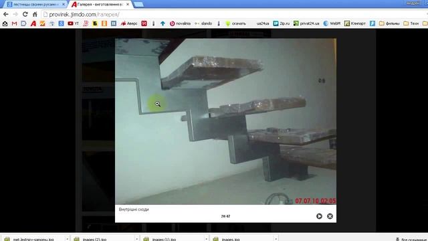
Task: Click the staircase photo in lightbox
Action: (x=225, y=121)
